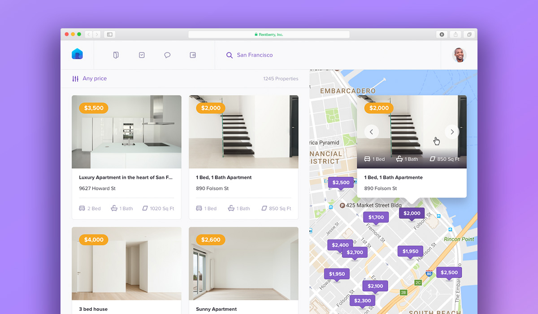Screen dimensions: 538x314
Task: Open the 1 Bed, 1 Bath Apartmente link
Action: pos(393,178)
